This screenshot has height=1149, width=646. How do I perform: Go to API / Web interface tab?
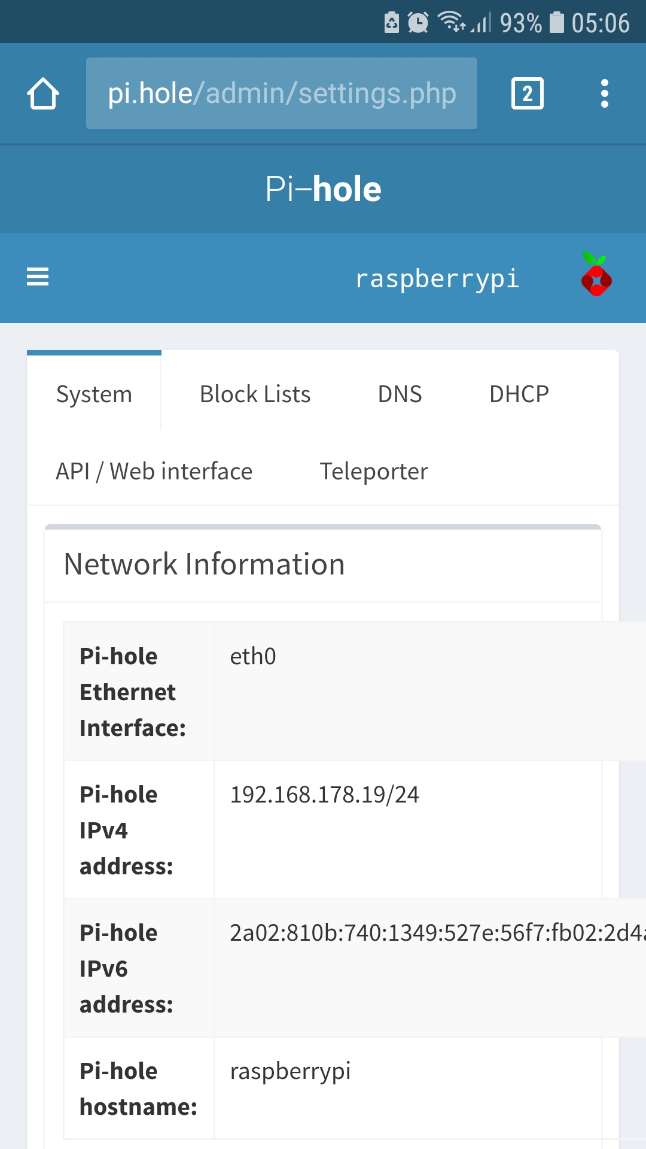(154, 471)
